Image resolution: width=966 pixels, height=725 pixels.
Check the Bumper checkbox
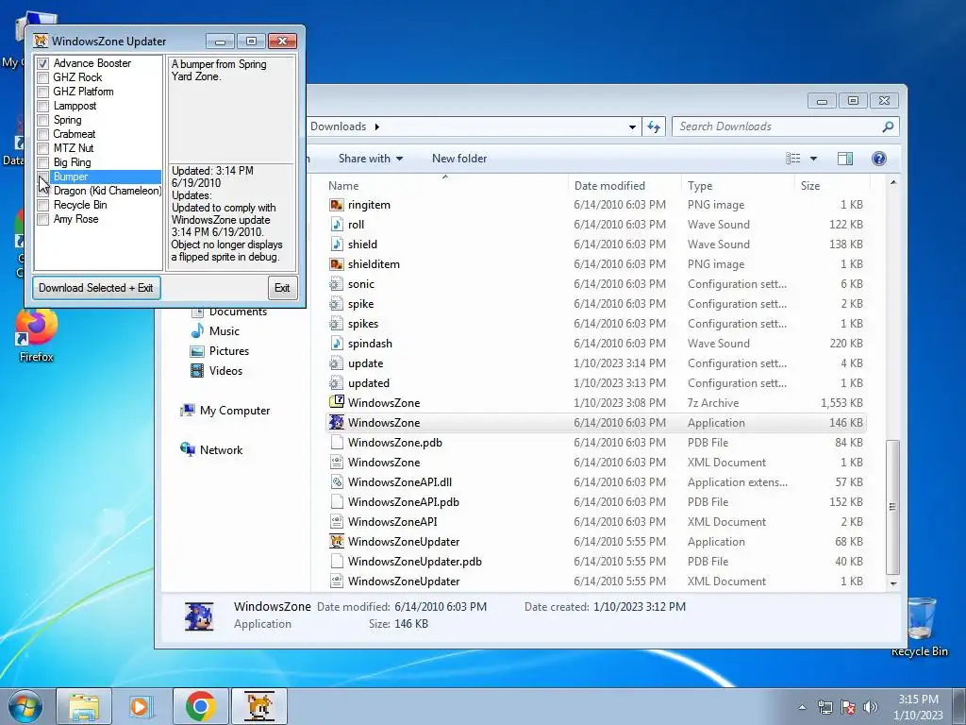42,177
